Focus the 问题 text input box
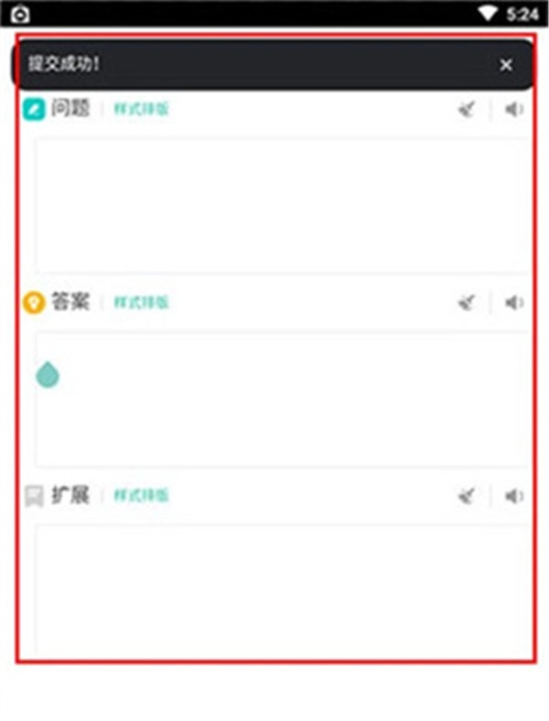This screenshot has height=721, width=549. coord(284,205)
